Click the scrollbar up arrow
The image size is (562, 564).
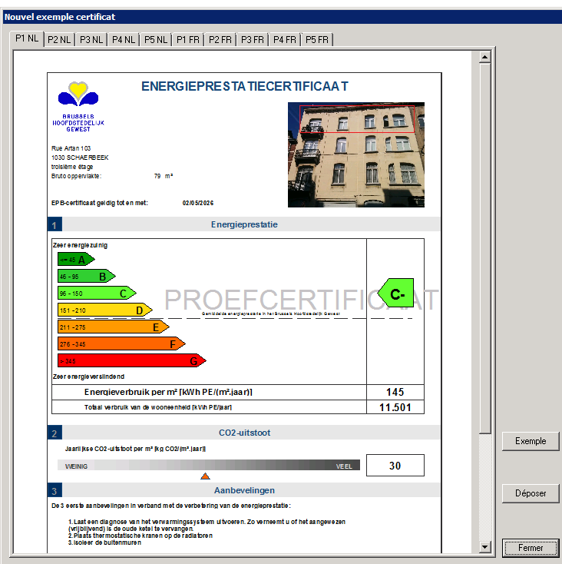coord(484,56)
